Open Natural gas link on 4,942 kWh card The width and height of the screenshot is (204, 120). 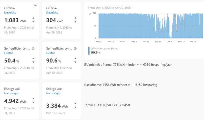11,93
